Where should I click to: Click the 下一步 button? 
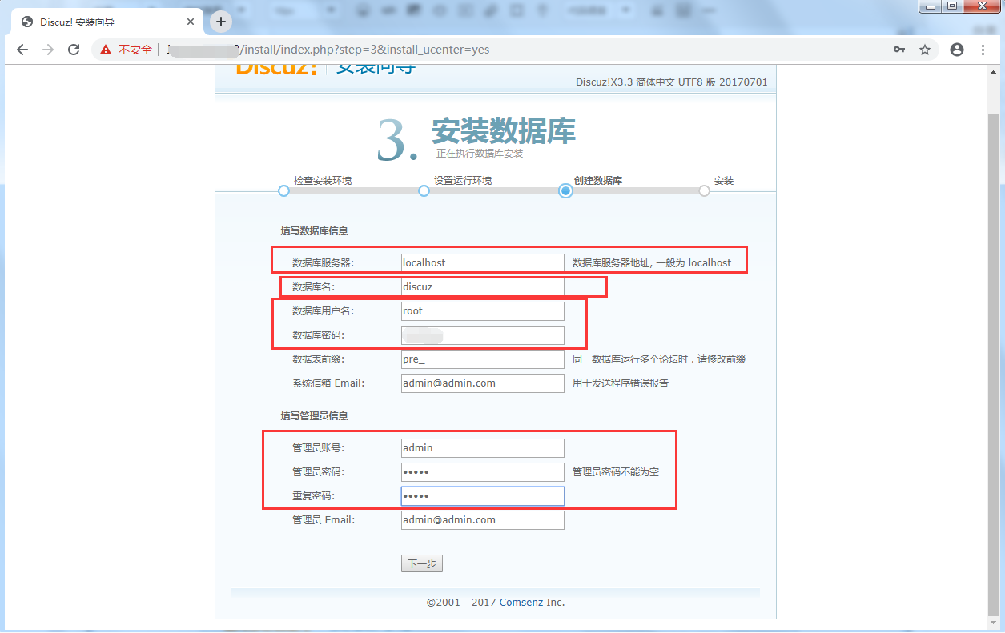(421, 563)
